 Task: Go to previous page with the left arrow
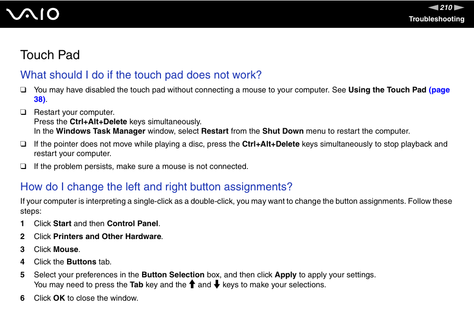coord(433,7)
